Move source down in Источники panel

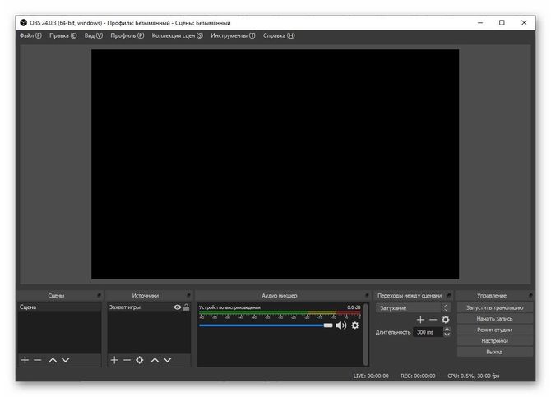[168, 360]
